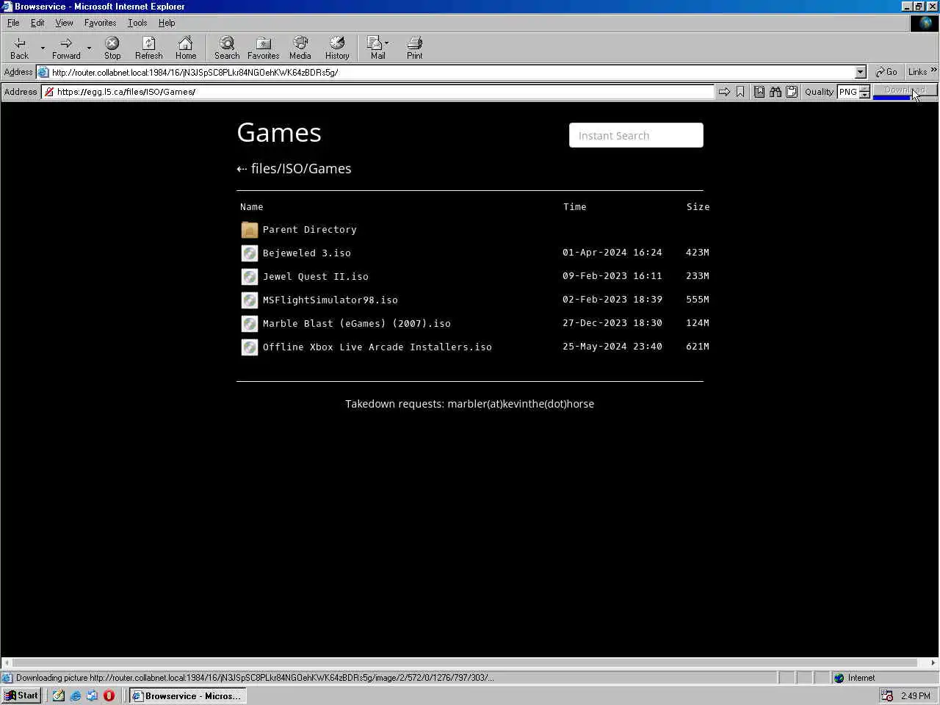Launch Opera from the quick launch bar
Image resolution: width=940 pixels, height=705 pixels.
pos(109,695)
